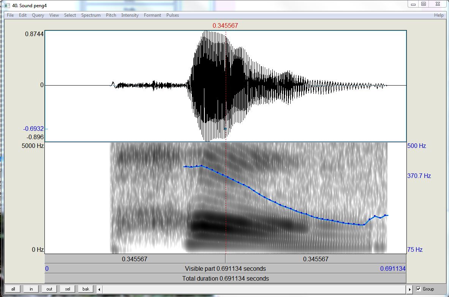Viewport: 449px width, 297px height.
Task: Click the blue 0.691134 end time
Action: [x=393, y=268]
